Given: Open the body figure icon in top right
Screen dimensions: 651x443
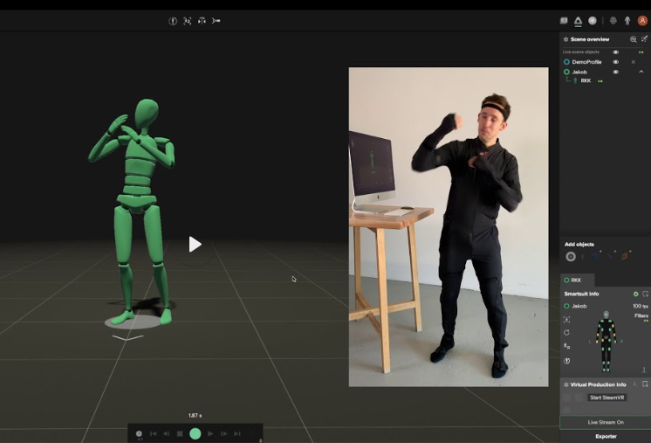Looking at the screenshot, I should click(627, 20).
